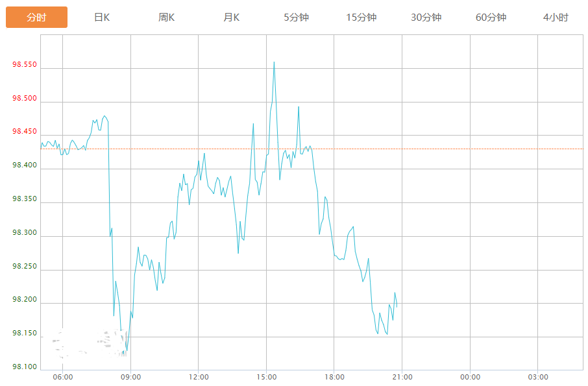Viewport: 588px width, 386px height.
Task: Click the 98.550 price axis label
Action: (25, 66)
